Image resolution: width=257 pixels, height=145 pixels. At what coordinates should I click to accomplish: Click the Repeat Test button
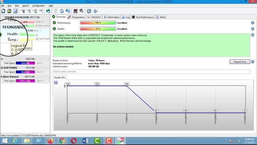240,62
